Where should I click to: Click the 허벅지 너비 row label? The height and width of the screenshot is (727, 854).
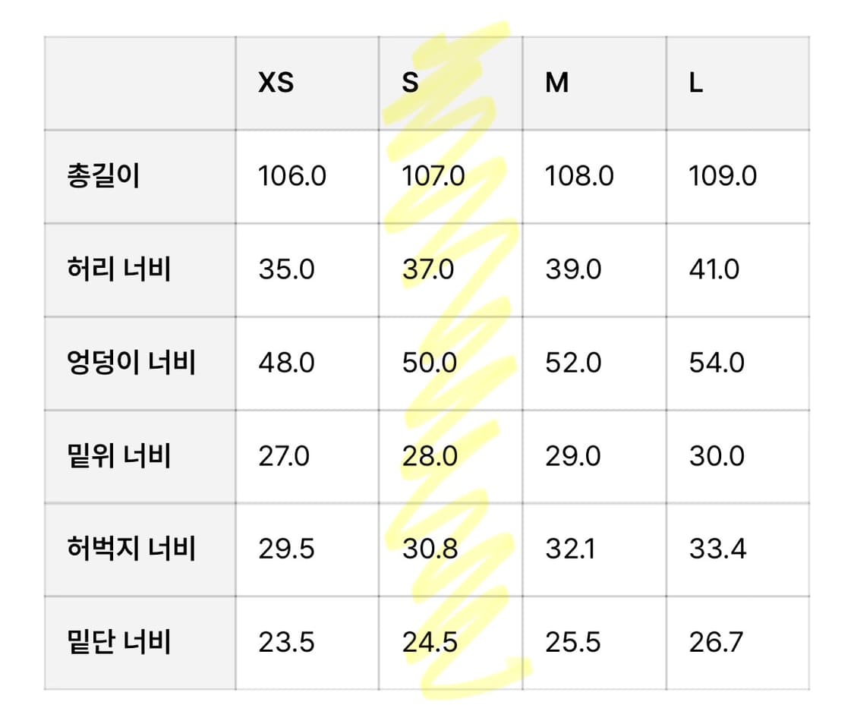tap(131, 549)
